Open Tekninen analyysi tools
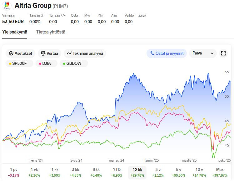Image resolution: width=234 pixels, height=181 pixels. 85,54
